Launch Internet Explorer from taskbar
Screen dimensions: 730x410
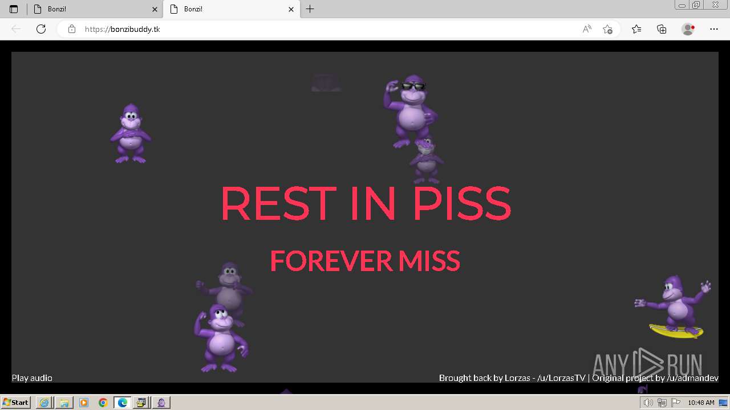point(44,403)
